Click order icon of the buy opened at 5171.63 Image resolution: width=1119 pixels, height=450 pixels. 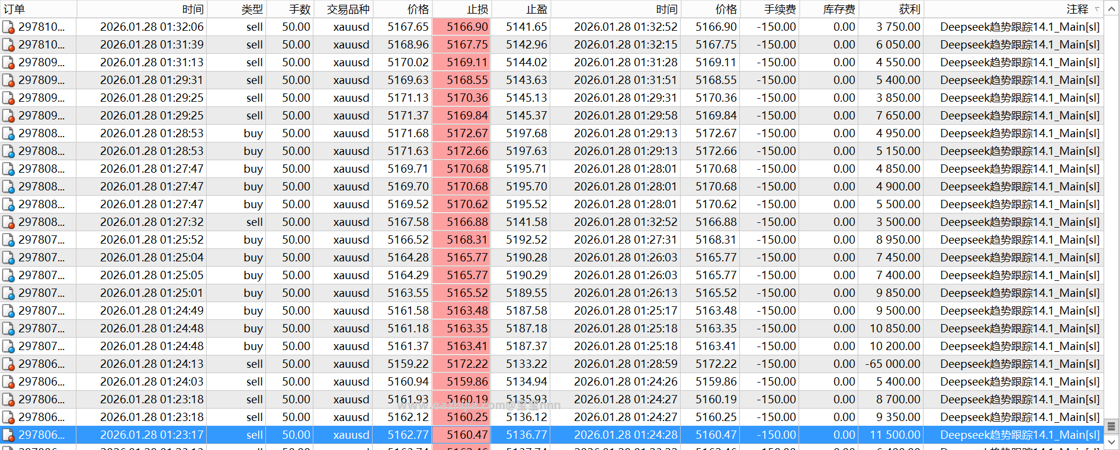[x=8, y=151]
